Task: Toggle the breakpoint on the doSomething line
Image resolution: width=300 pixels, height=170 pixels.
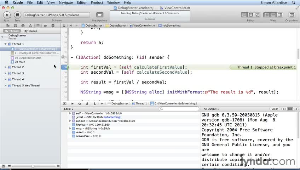Action: [x=63, y=57]
